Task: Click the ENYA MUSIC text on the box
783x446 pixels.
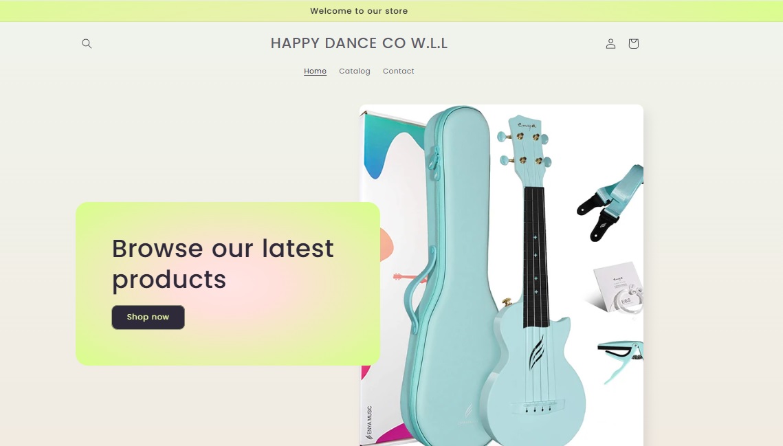Action: [x=369, y=423]
